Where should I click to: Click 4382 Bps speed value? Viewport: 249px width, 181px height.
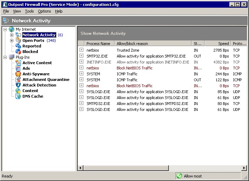click(x=221, y=62)
